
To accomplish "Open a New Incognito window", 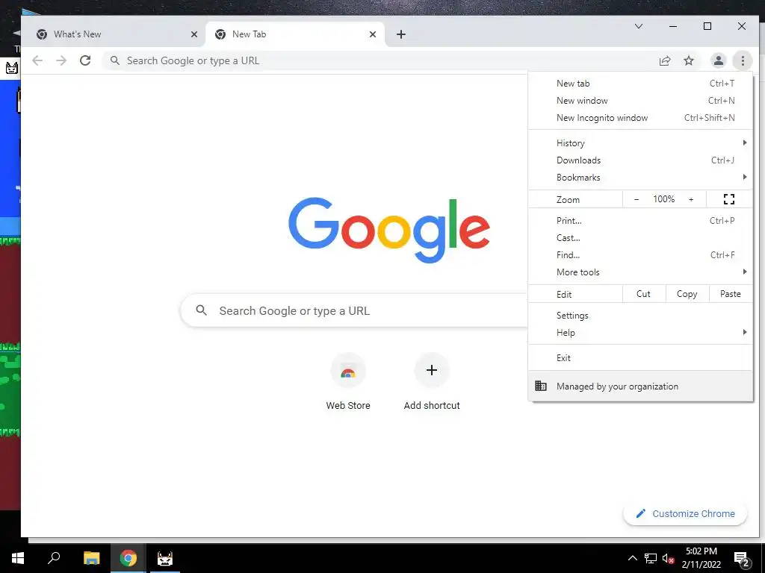I will pos(640,117).
